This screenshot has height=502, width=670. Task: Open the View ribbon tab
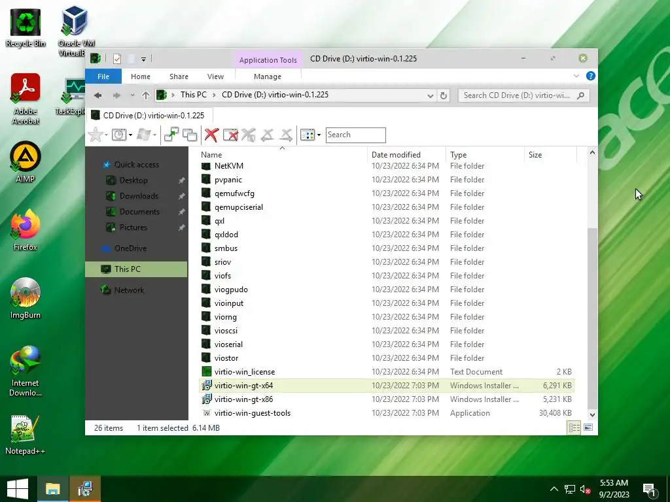tap(215, 76)
